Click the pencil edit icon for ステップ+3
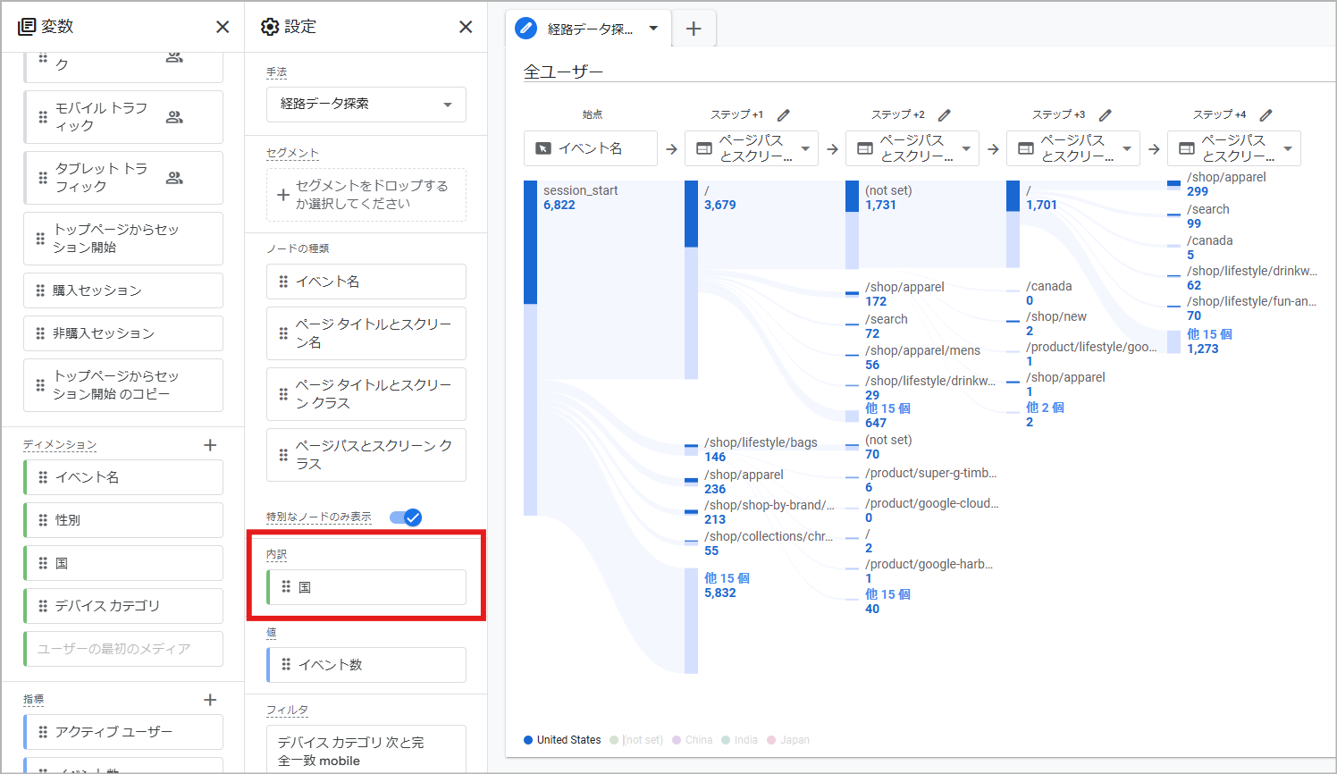 pyautogui.click(x=1106, y=115)
